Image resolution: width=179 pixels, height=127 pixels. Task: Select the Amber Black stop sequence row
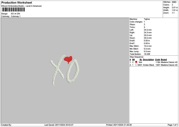(154, 65)
